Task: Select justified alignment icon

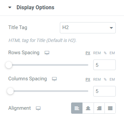Action: [x=110, y=108]
